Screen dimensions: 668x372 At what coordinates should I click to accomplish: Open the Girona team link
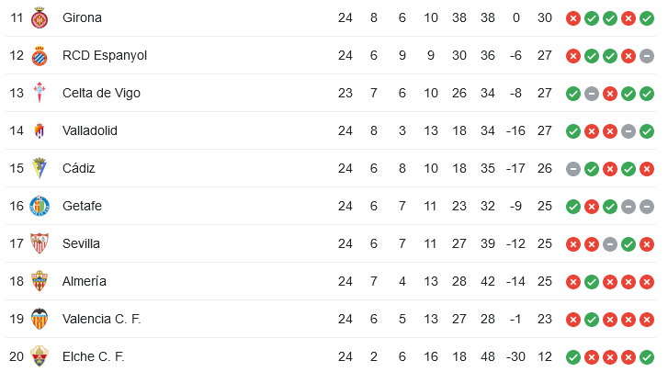tap(82, 17)
